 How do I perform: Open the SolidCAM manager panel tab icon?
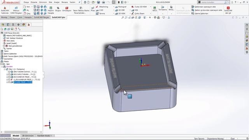29,24
